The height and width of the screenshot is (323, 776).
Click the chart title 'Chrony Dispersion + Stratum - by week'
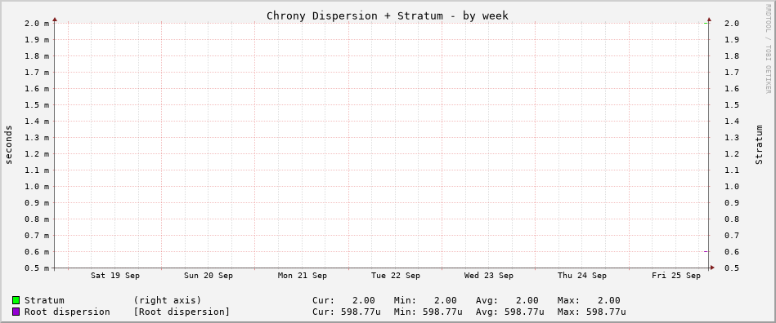pos(388,15)
